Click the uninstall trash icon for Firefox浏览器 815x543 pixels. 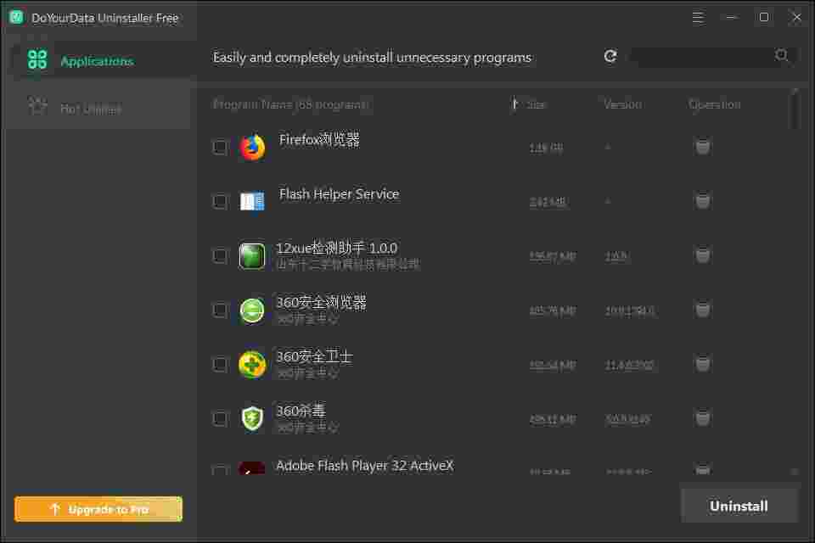(702, 146)
